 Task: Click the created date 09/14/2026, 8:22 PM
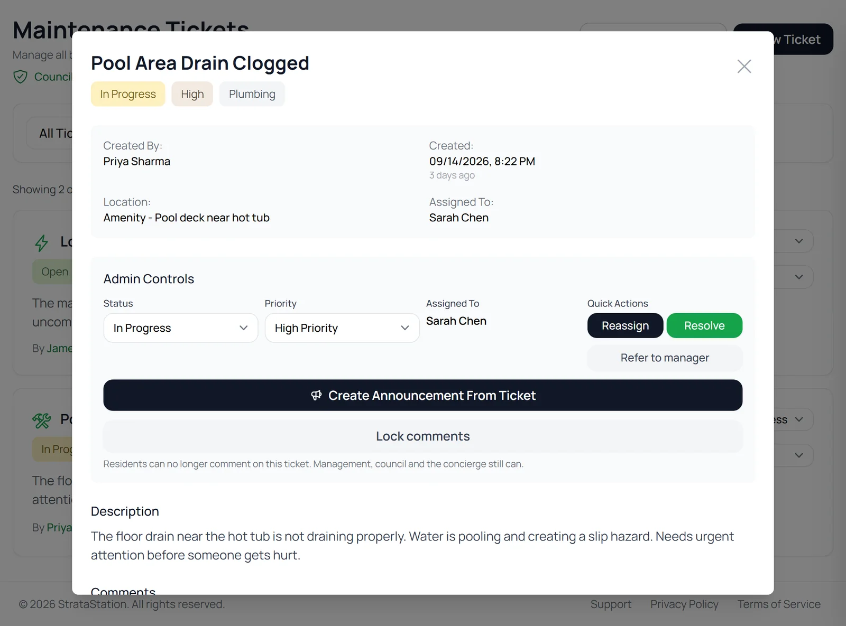point(482,162)
